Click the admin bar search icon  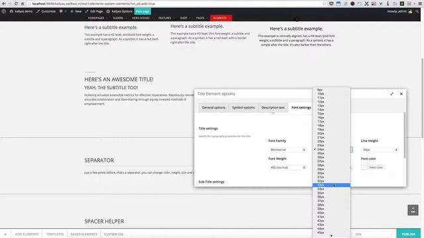point(417,11)
